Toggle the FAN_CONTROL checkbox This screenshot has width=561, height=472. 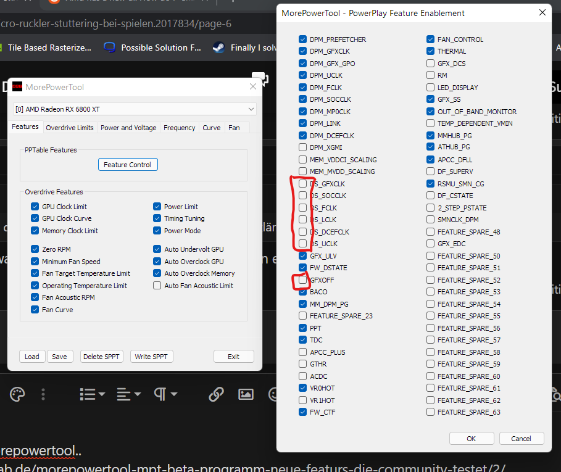click(430, 39)
